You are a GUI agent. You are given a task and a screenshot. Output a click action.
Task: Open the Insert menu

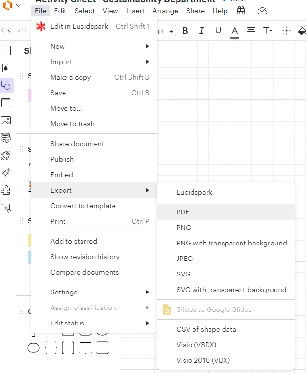click(135, 11)
